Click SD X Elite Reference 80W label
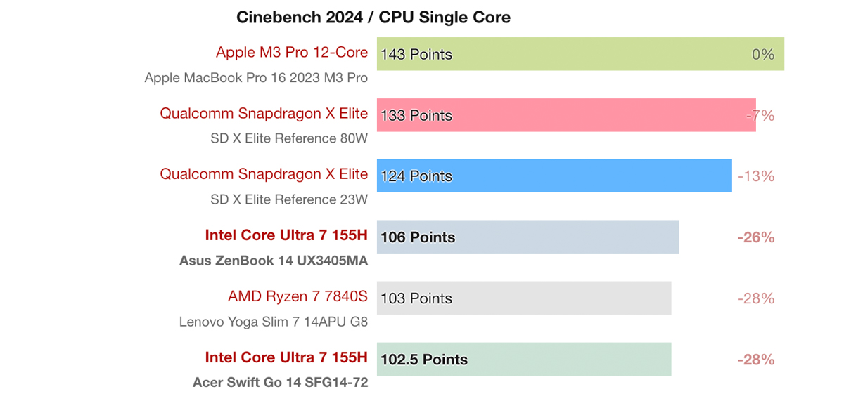 (289, 139)
